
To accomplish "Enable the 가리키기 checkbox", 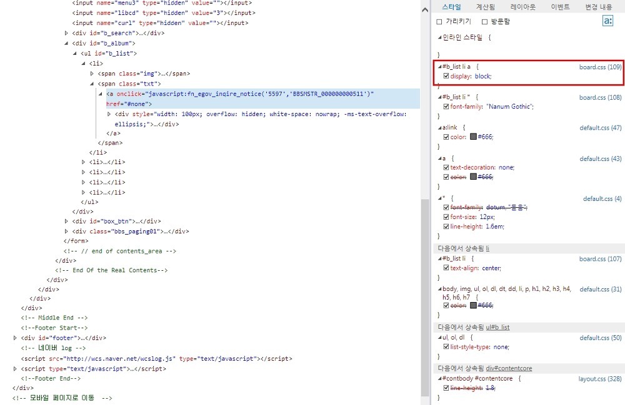I will [439, 21].
